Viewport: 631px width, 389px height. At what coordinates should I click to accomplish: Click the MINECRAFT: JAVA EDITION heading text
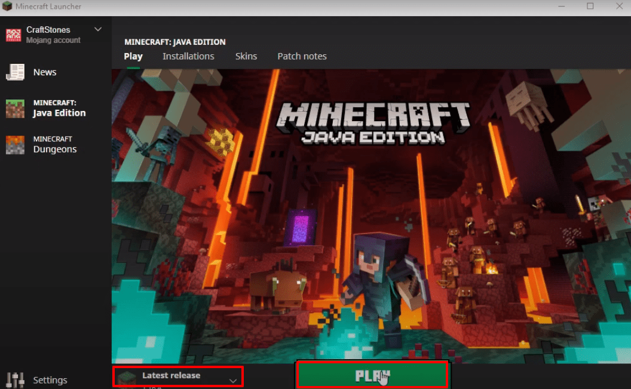coord(175,42)
